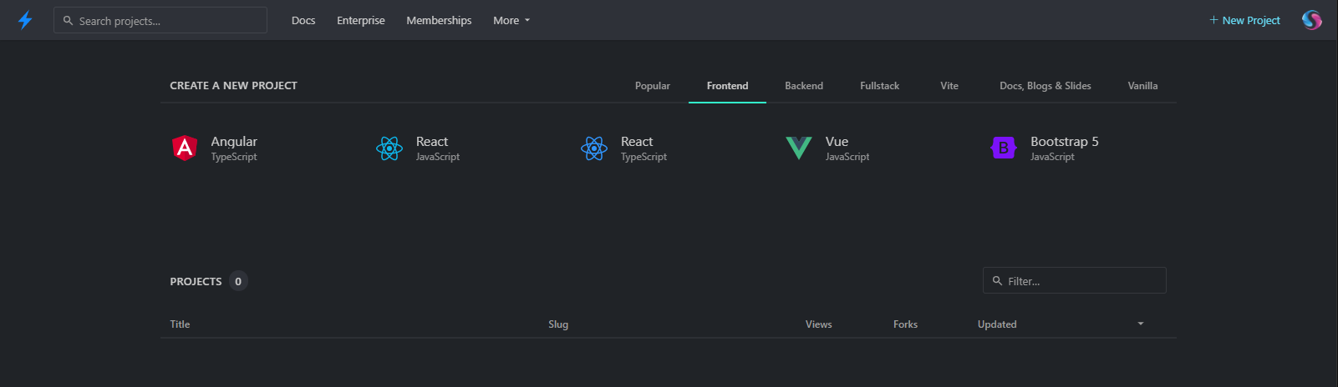Switch to the Popular tab
The image size is (1338, 387).
point(653,86)
